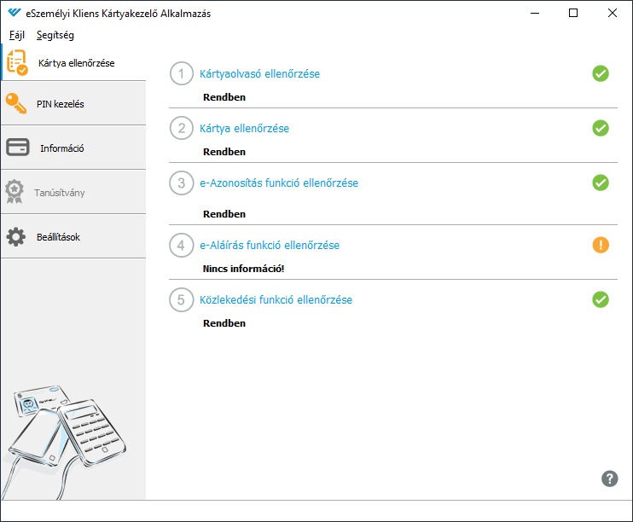Click green checkmark beside Közlekedési funkció
This screenshot has width=633, height=522.
coord(601,299)
